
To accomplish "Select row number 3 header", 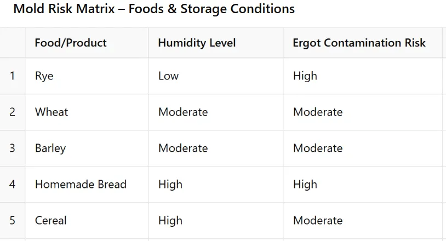I will click(12, 148).
